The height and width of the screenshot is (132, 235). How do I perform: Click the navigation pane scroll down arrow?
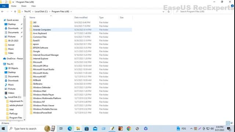tap(25, 120)
